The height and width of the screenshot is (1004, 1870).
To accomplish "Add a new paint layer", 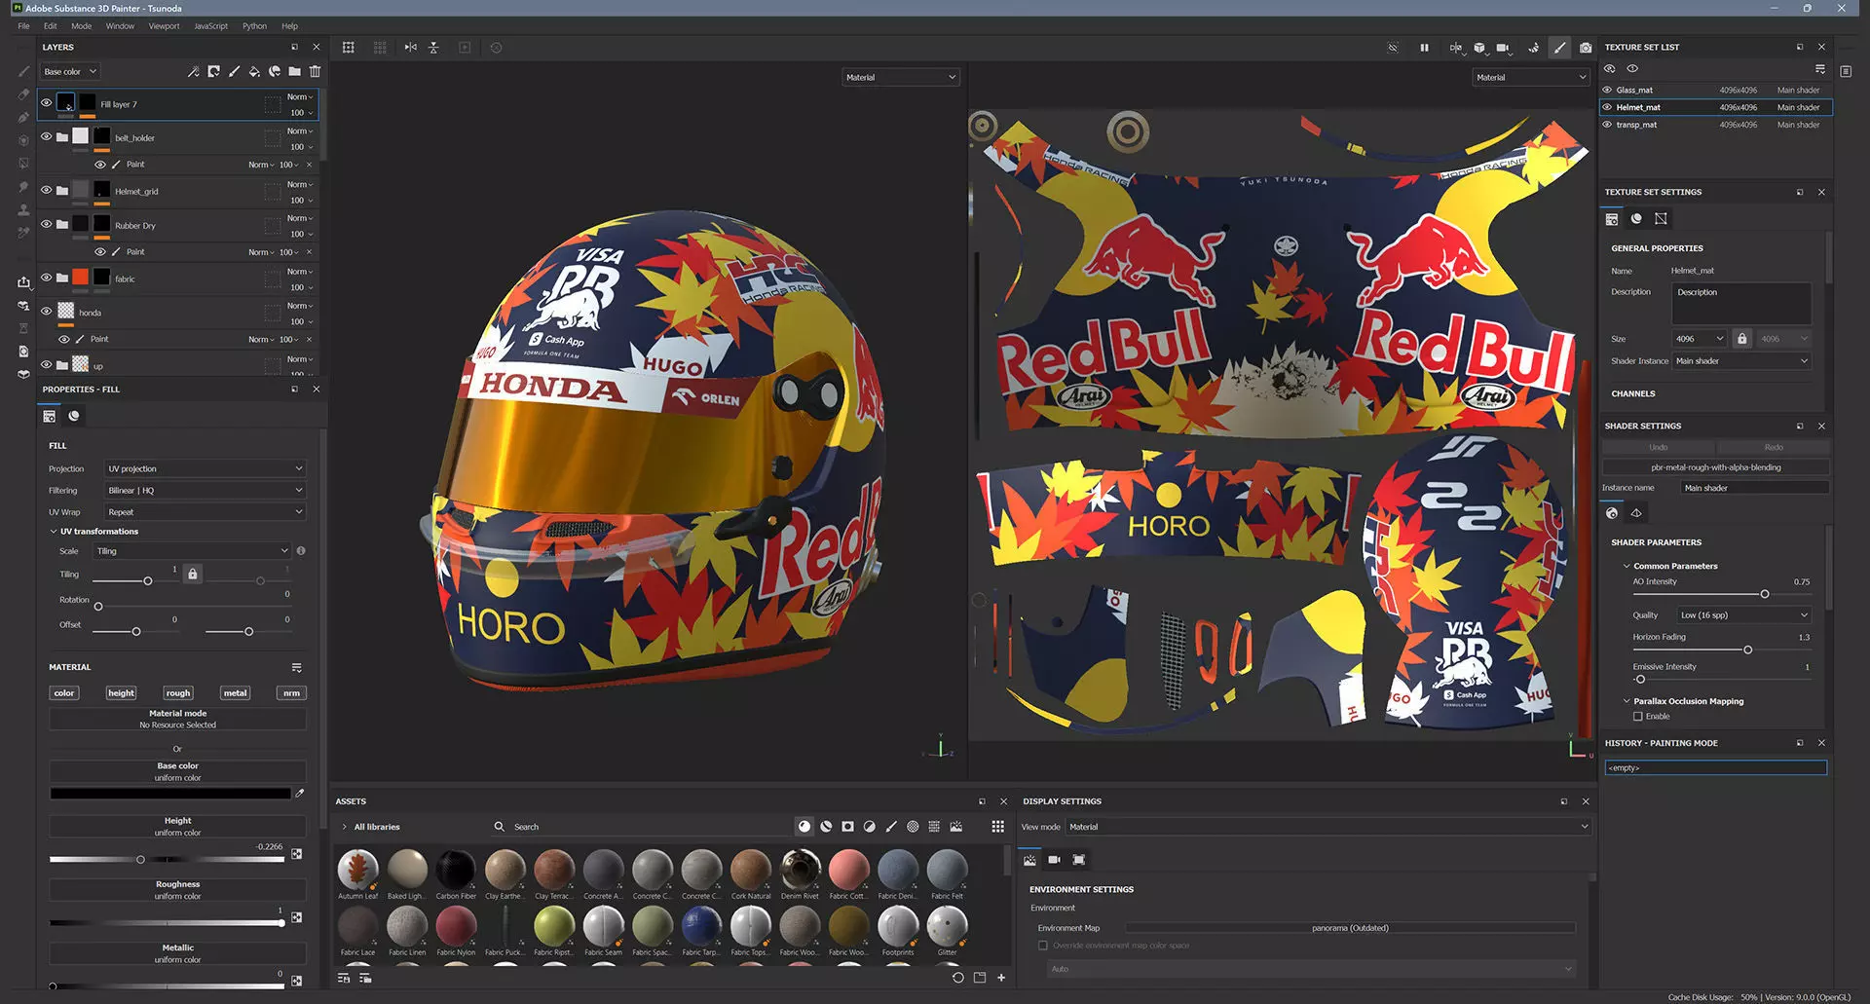I will coord(234,71).
